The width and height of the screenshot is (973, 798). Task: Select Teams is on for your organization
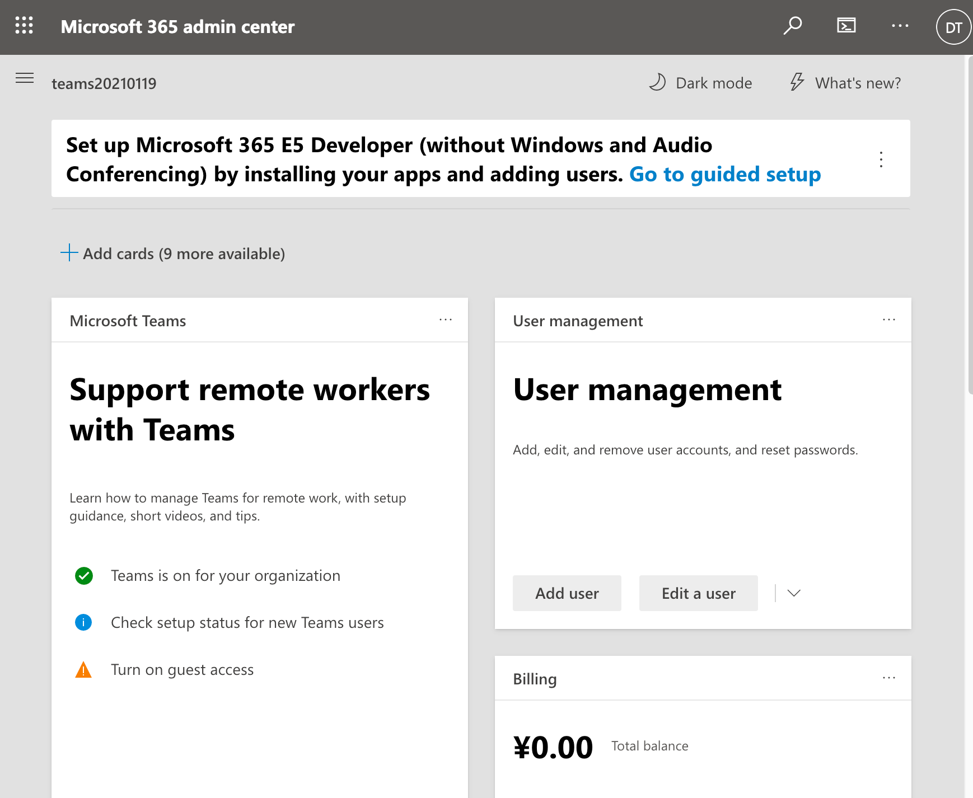[226, 576]
